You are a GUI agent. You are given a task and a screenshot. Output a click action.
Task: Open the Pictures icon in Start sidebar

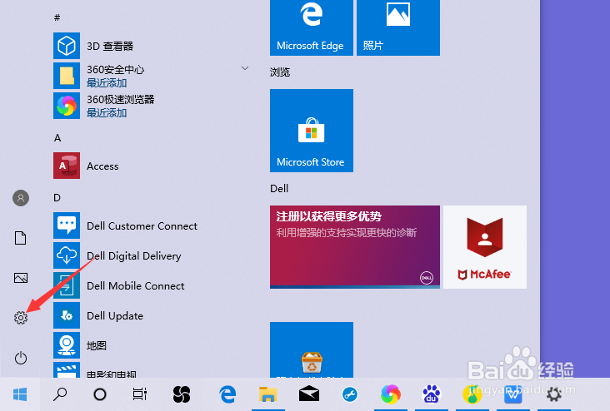pyautogui.click(x=21, y=278)
